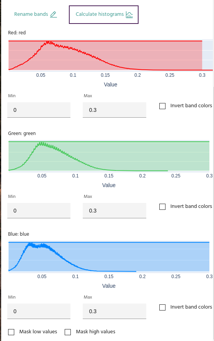Click the Value axis label under red histogram
Viewport: 214px width, 341px height.
[110, 84]
